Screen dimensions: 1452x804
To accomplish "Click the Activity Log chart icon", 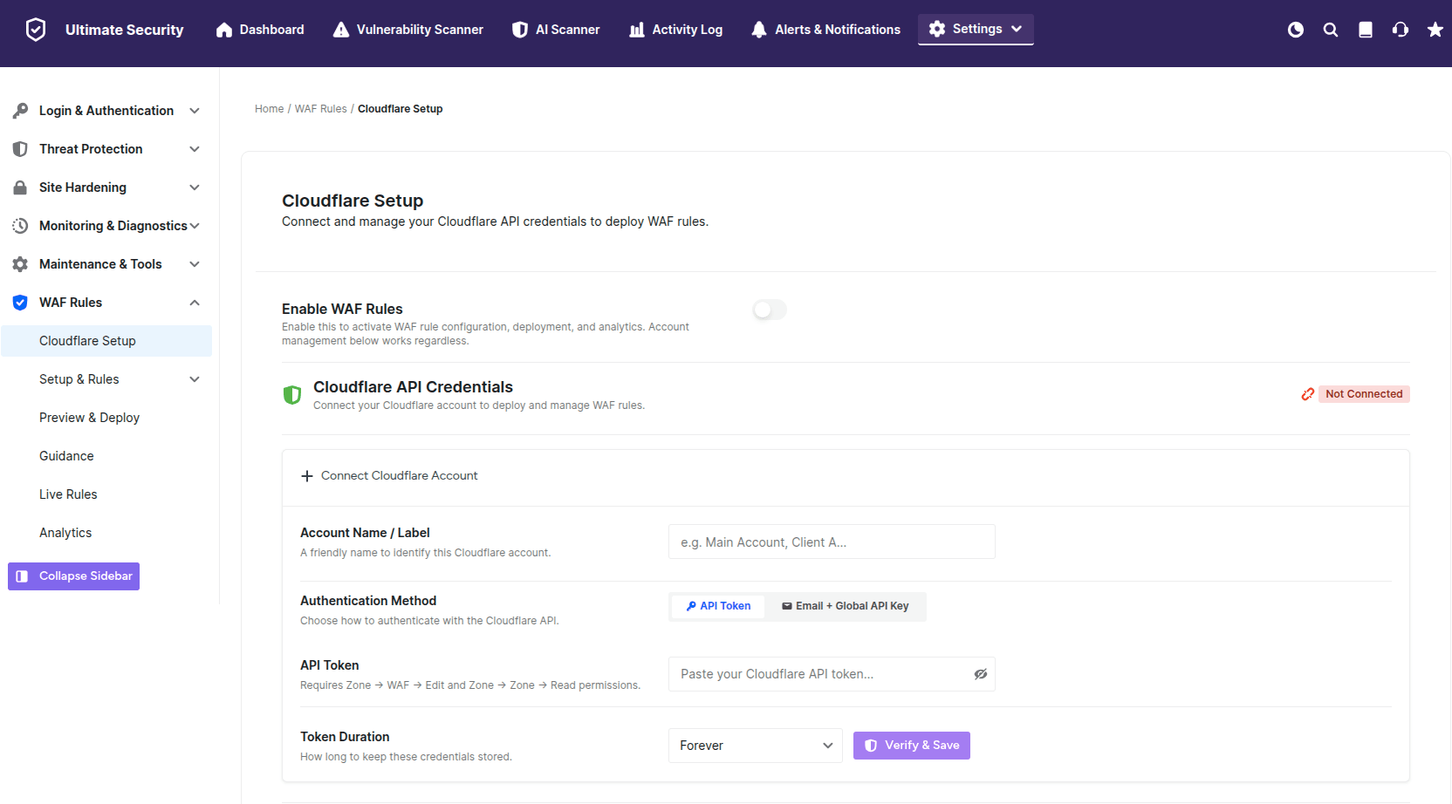I will [x=637, y=30].
